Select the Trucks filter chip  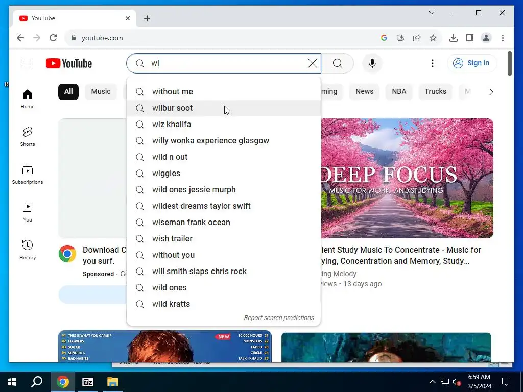(x=435, y=92)
